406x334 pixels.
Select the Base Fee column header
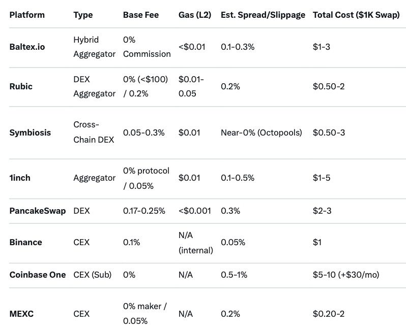coord(140,15)
